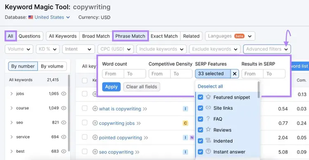Click the FAQ question mark icon
This screenshot has width=309, height=160.
tap(208, 119)
